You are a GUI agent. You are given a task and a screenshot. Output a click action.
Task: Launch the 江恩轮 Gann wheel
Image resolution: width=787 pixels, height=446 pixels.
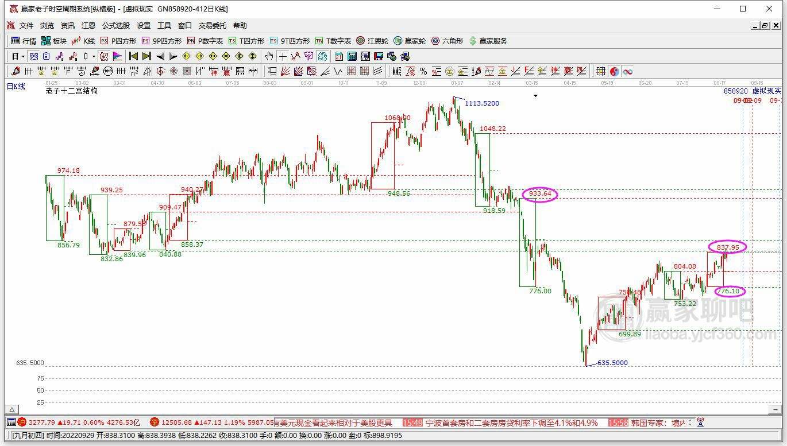(x=372, y=41)
